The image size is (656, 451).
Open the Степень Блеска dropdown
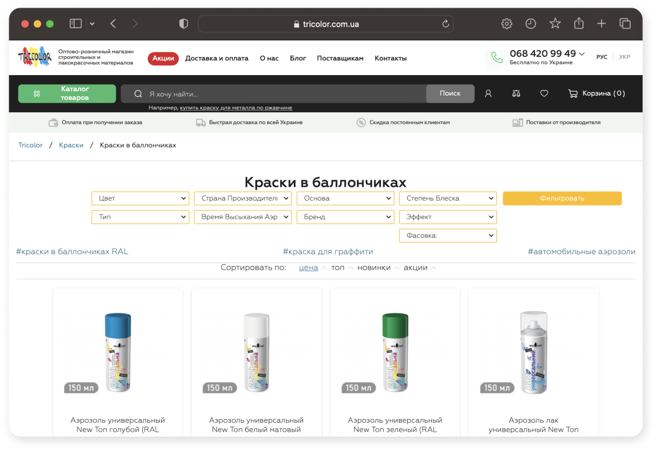(447, 198)
